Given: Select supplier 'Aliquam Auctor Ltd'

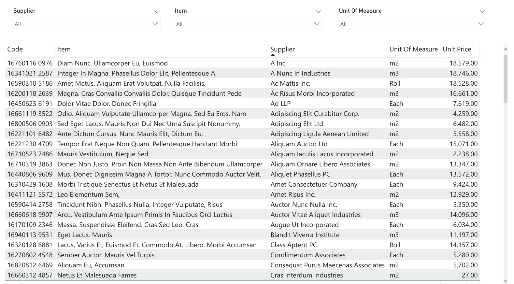Looking at the screenshot, I should [299, 144].
